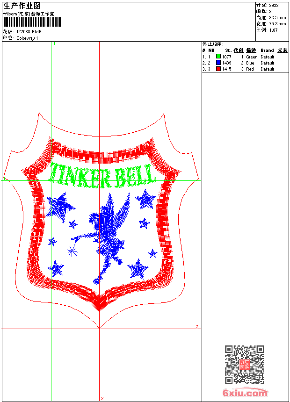
Task: Click the red color swatch for thread 1415
Action: [x=218, y=69]
